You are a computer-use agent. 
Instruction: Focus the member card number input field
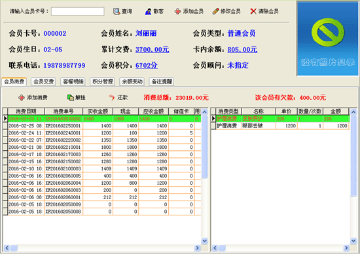(x=78, y=12)
